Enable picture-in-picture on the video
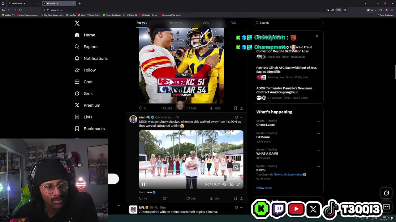This screenshot has height=222, width=396. (236, 168)
